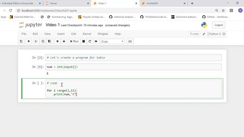Close the Untitled30 browser tab
This screenshot has width=244, height=137.
pyautogui.click(x=185, y=3)
